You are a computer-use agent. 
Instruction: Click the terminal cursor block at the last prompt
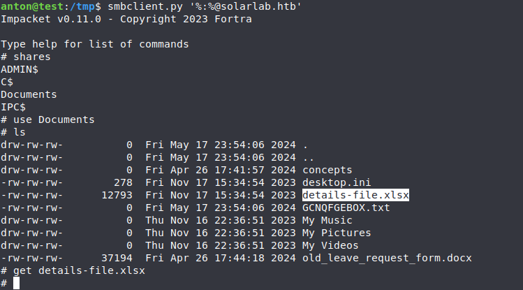(x=16, y=283)
